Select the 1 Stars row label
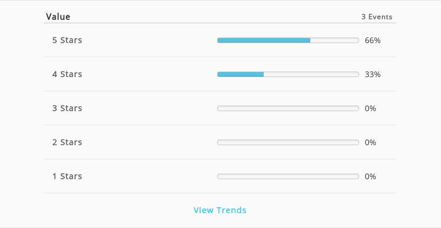The height and width of the screenshot is (228, 441). (x=67, y=176)
